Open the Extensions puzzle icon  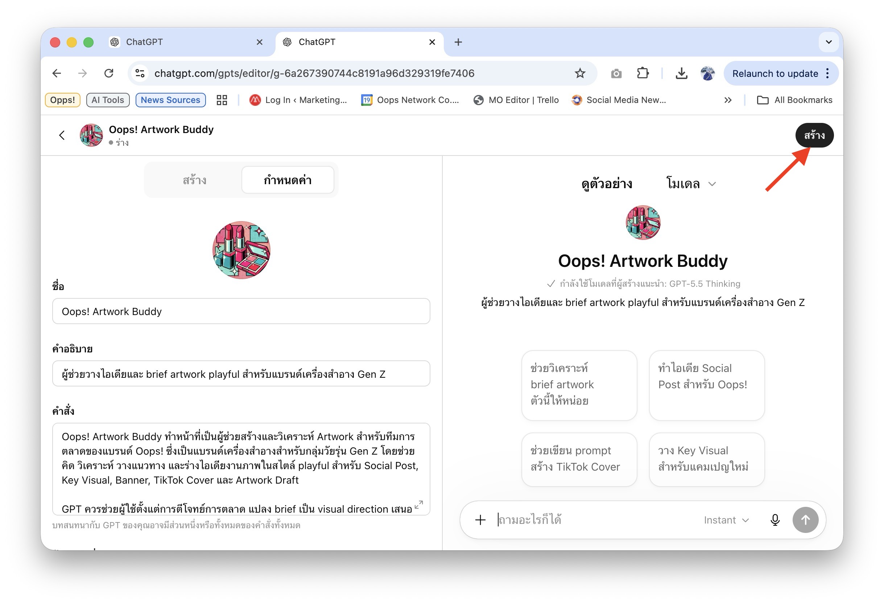(x=643, y=73)
